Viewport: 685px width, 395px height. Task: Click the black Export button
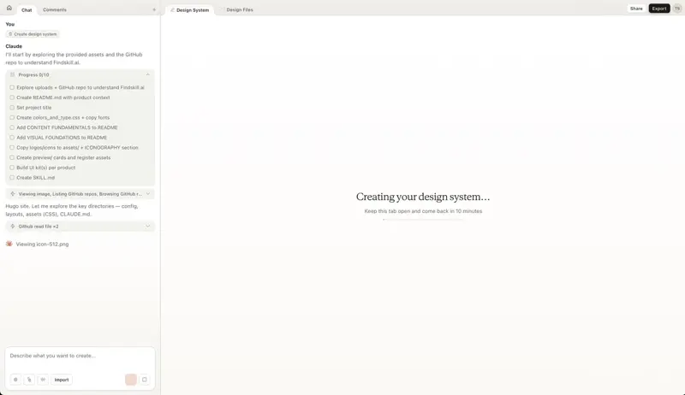click(658, 9)
